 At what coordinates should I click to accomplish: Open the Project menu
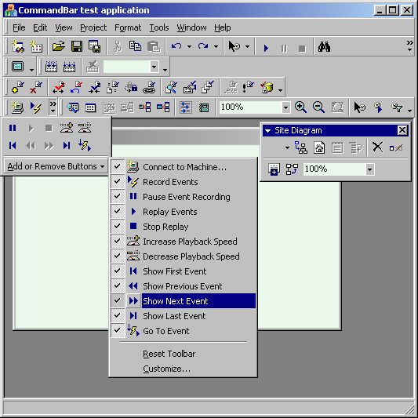pyautogui.click(x=93, y=27)
